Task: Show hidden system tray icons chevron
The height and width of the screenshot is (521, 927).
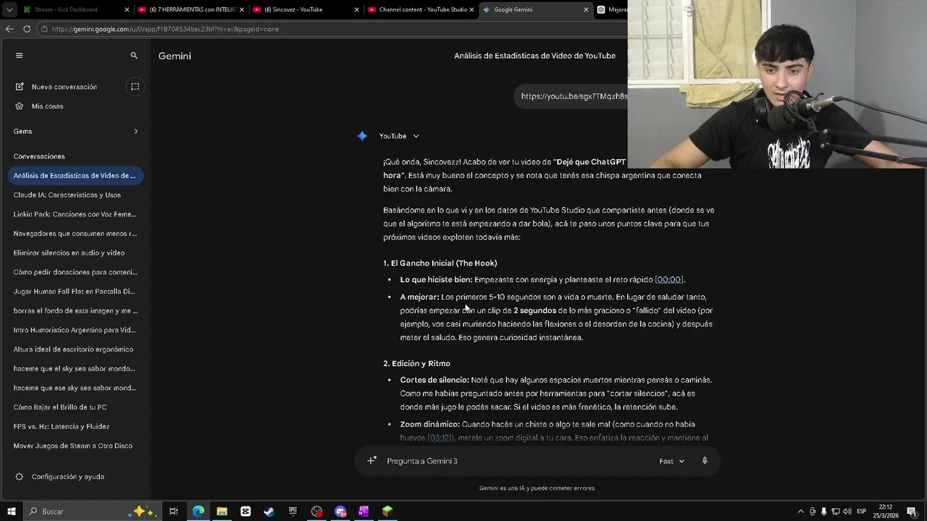Action: point(801,512)
